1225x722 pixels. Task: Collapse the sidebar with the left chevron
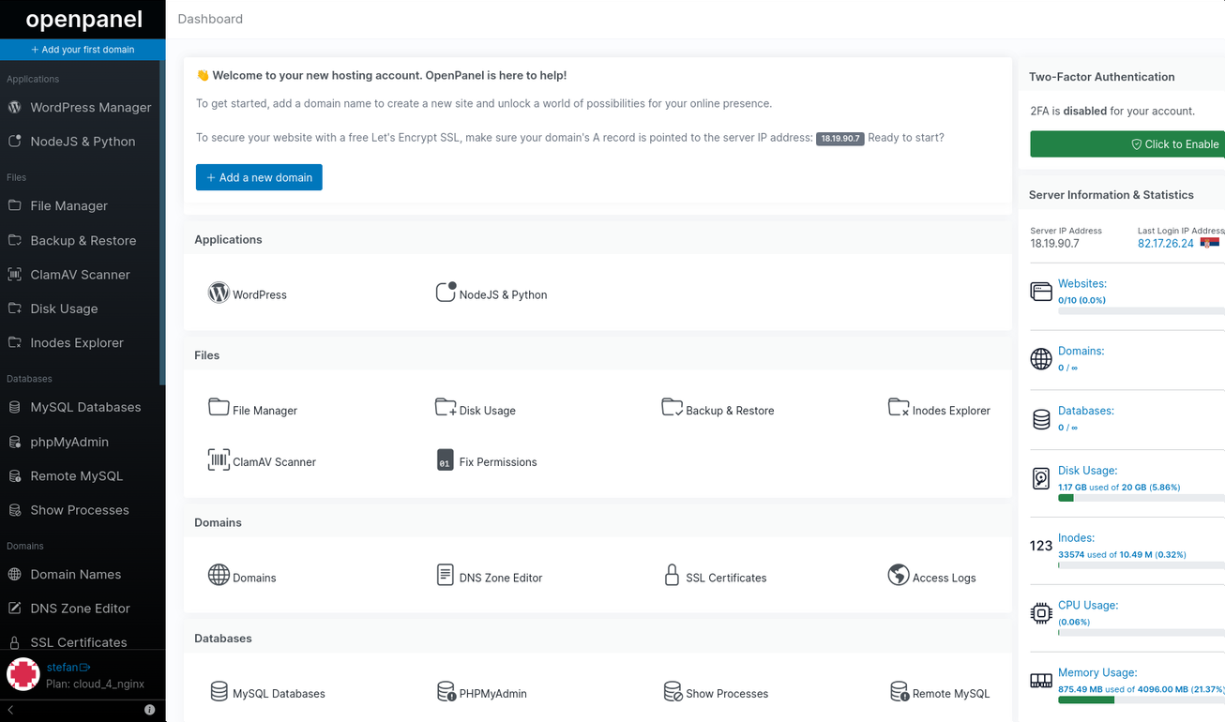click(x=10, y=710)
